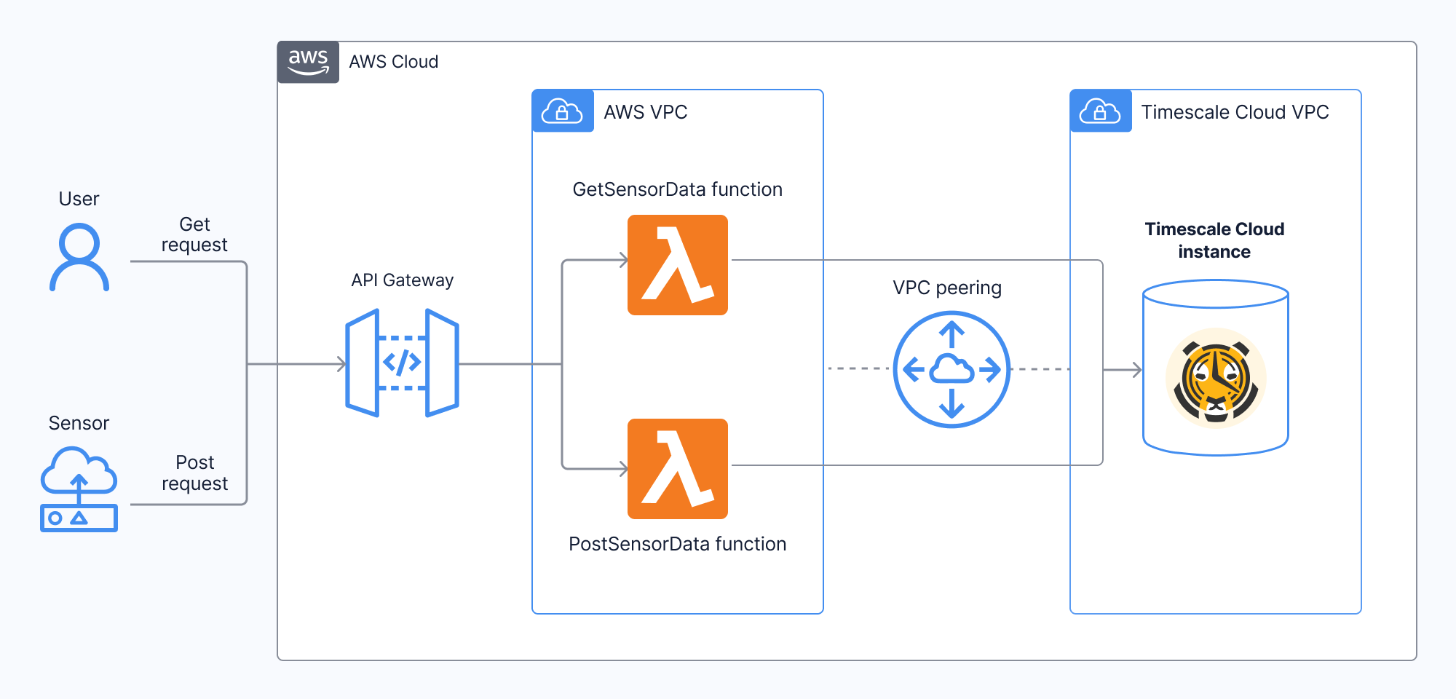Click the Timescale Cloud VPC lock icon
The width and height of the screenshot is (1456, 699).
click(x=1100, y=111)
